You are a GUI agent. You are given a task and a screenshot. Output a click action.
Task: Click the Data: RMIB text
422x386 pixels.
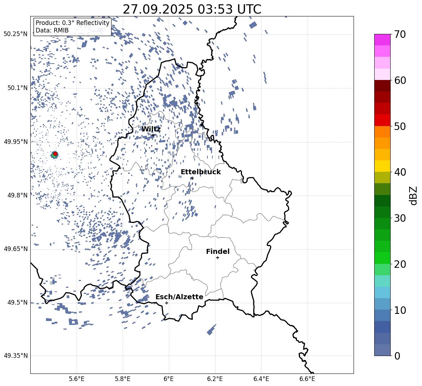[x=52, y=30]
